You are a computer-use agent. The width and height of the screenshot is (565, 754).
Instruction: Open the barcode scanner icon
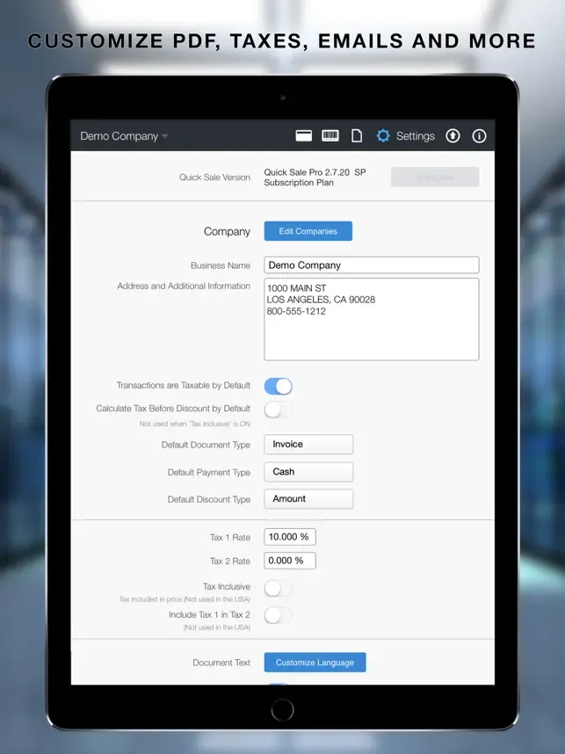point(330,135)
